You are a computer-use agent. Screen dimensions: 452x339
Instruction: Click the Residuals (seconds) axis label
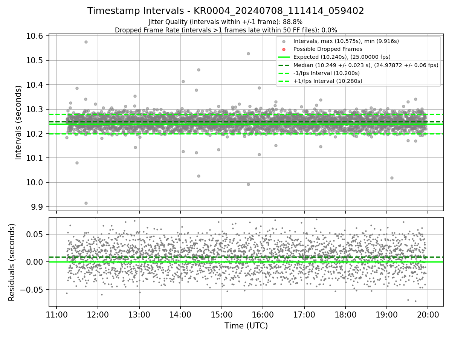tap(12, 262)
